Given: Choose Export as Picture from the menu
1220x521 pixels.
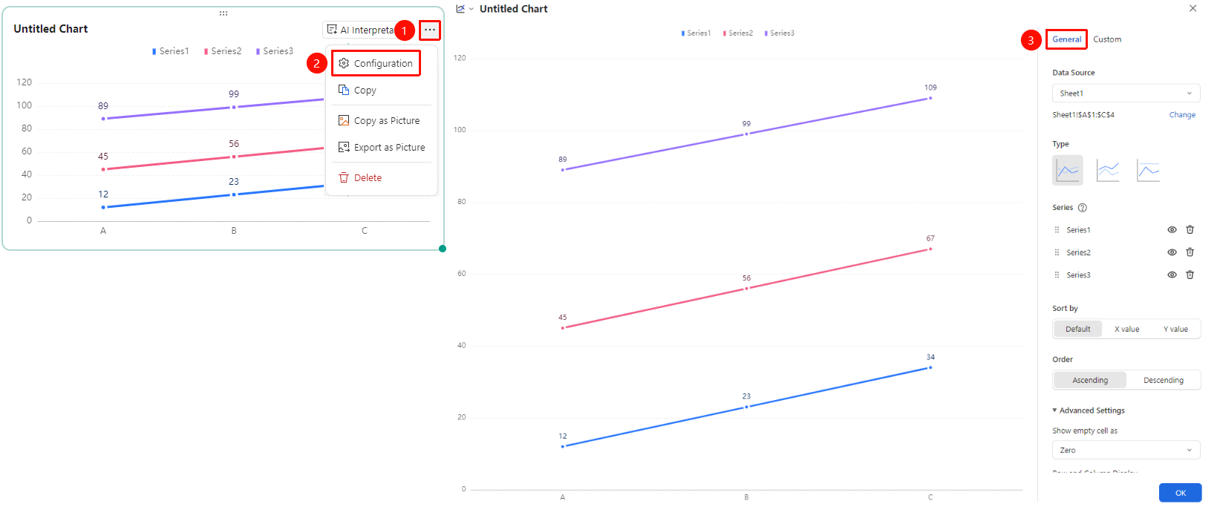Looking at the screenshot, I should pos(382,148).
